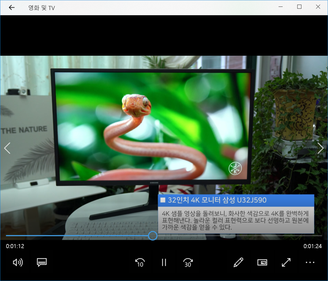Go to the next video with right chevron

click(x=321, y=148)
